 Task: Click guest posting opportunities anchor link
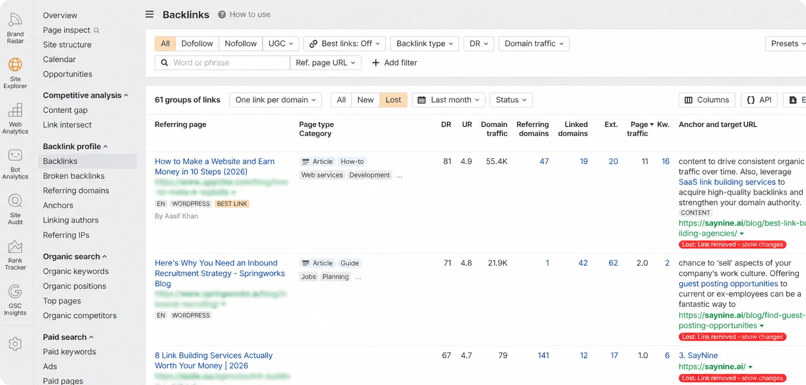coord(728,284)
